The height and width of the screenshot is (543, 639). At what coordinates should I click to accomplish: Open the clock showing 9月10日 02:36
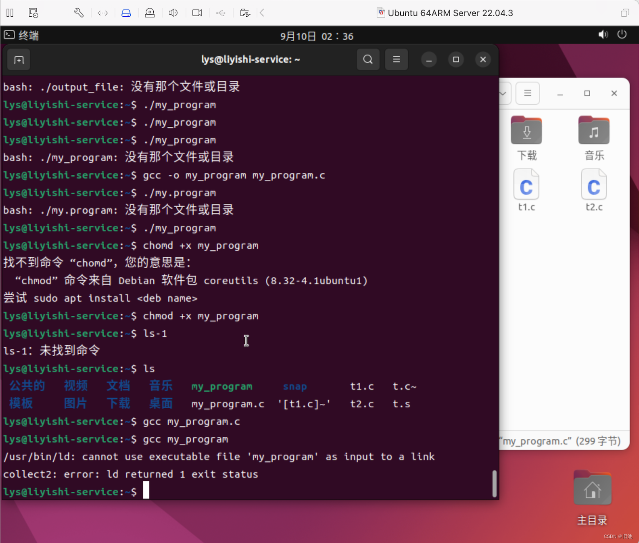[x=317, y=36]
